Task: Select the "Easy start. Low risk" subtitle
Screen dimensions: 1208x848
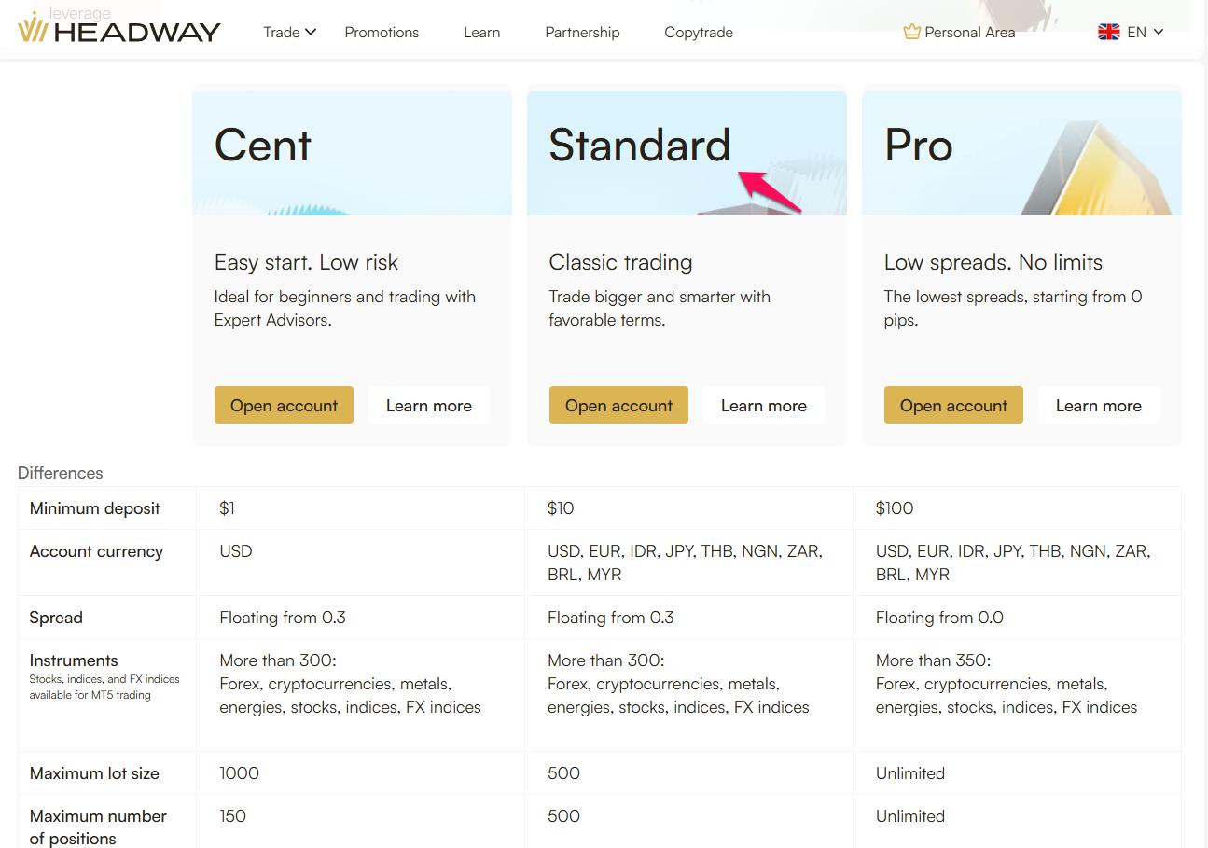Action: [x=306, y=262]
